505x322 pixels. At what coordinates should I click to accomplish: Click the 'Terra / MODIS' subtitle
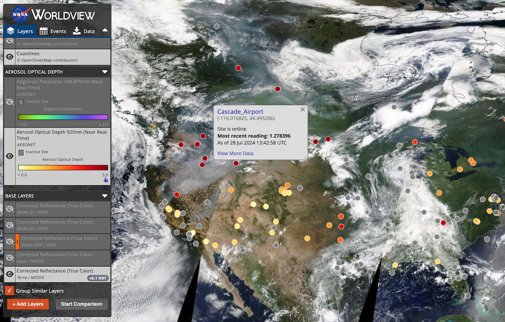pos(30,277)
